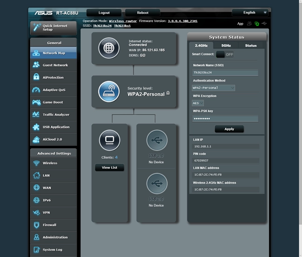The width and height of the screenshot is (302, 257).
Task: Click the Reboot button
Action: point(143,13)
